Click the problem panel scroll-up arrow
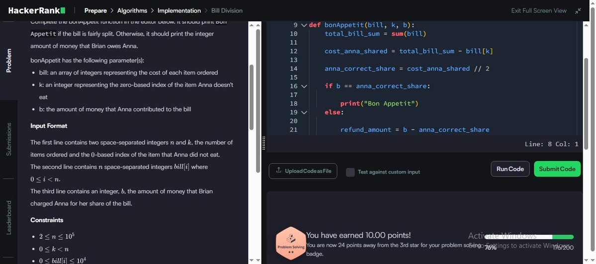 click(x=252, y=25)
